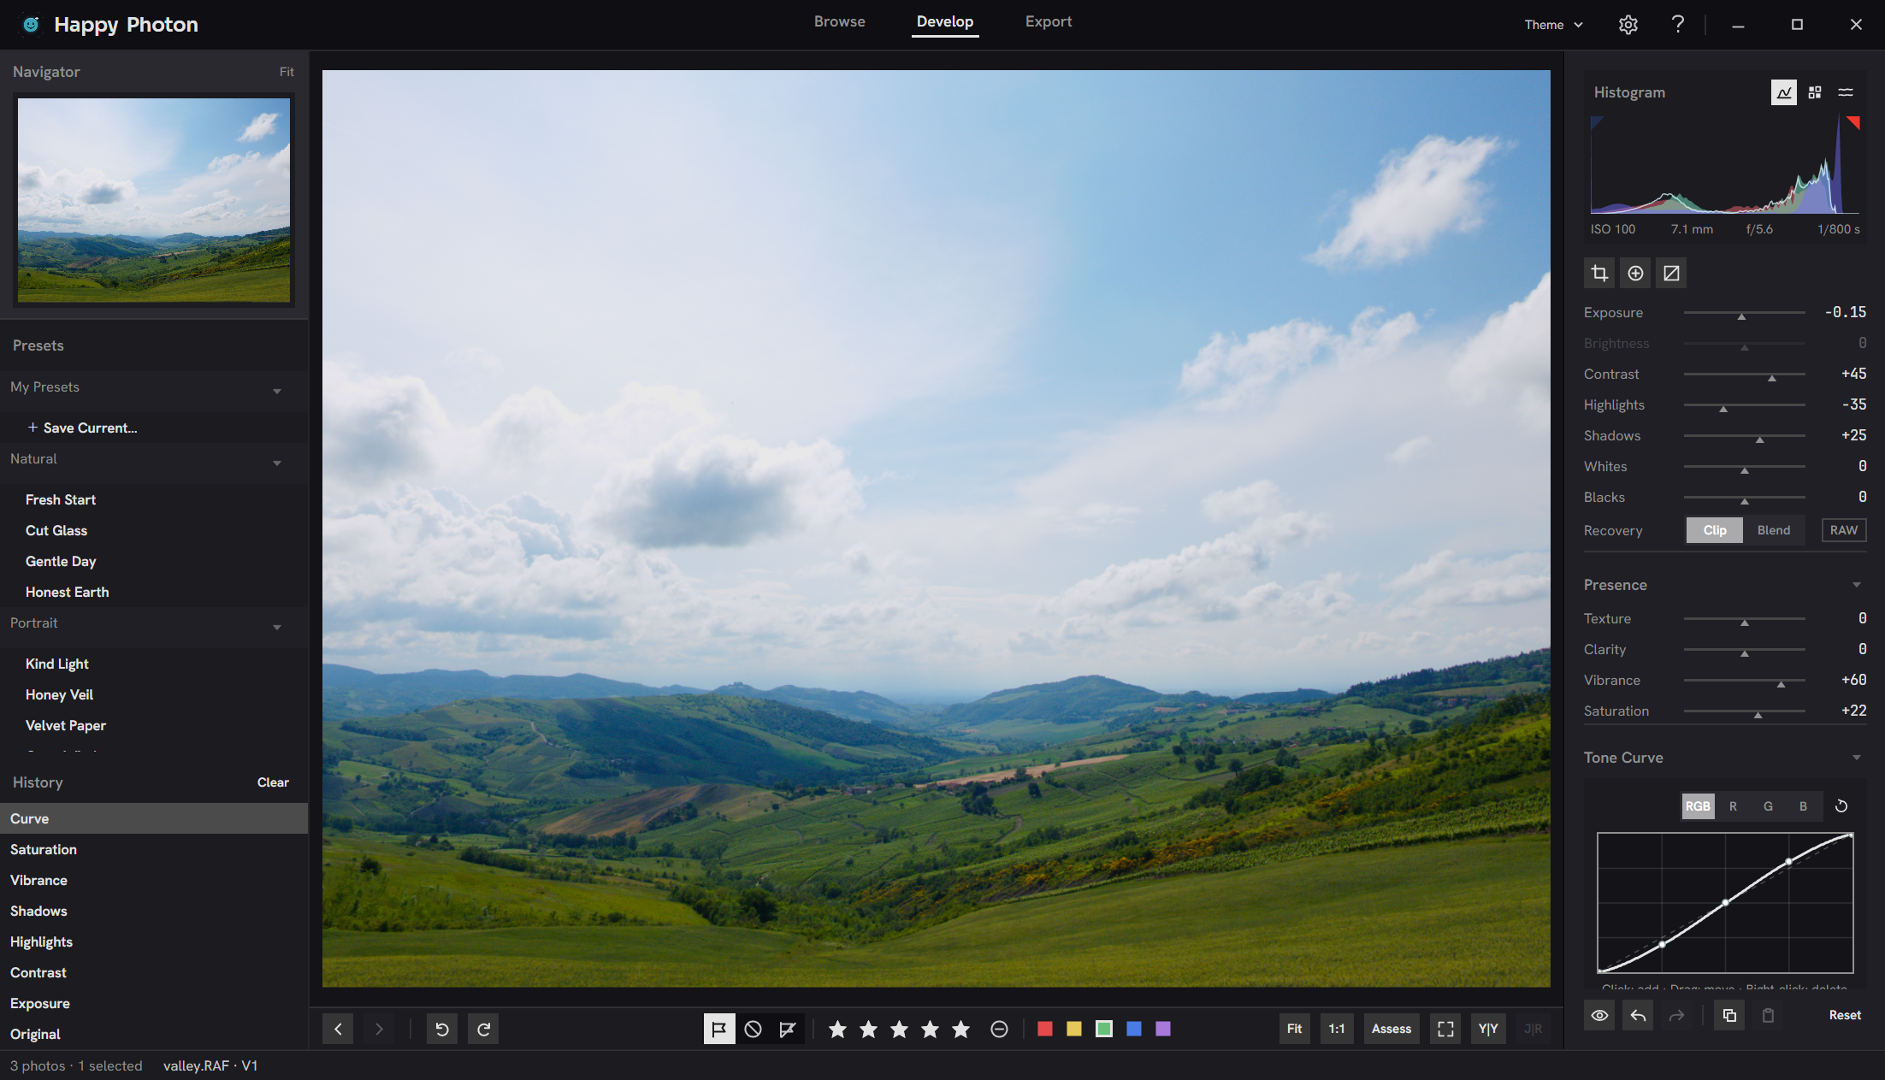The height and width of the screenshot is (1080, 1885).
Task: Click the Assess button
Action: [1392, 1029]
